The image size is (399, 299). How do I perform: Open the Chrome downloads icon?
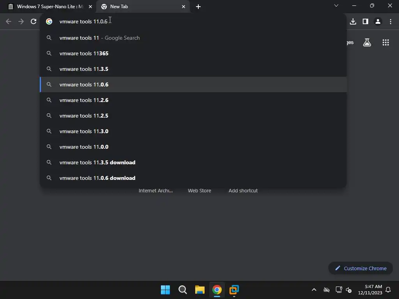click(x=353, y=21)
